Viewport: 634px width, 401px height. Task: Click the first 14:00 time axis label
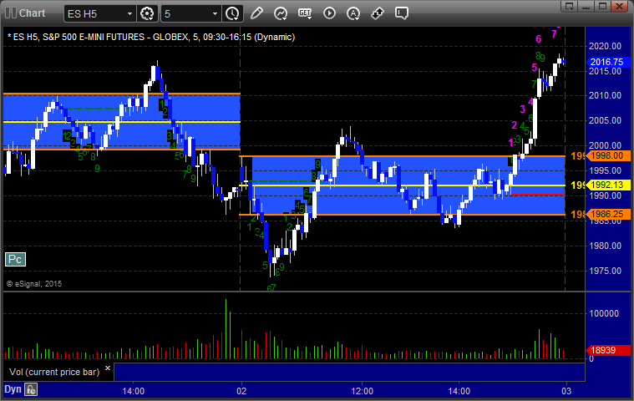coord(134,391)
